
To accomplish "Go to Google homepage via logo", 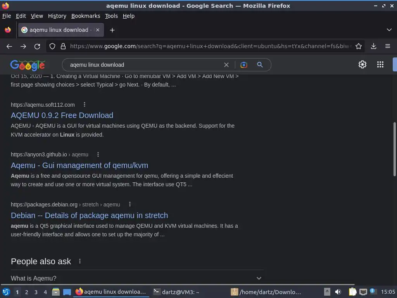I will [28, 65].
